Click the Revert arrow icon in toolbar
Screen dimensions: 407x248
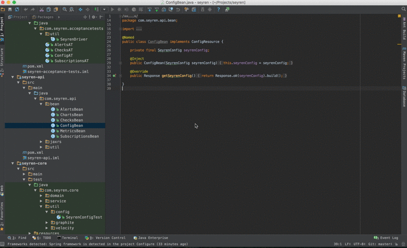pos(178,9)
